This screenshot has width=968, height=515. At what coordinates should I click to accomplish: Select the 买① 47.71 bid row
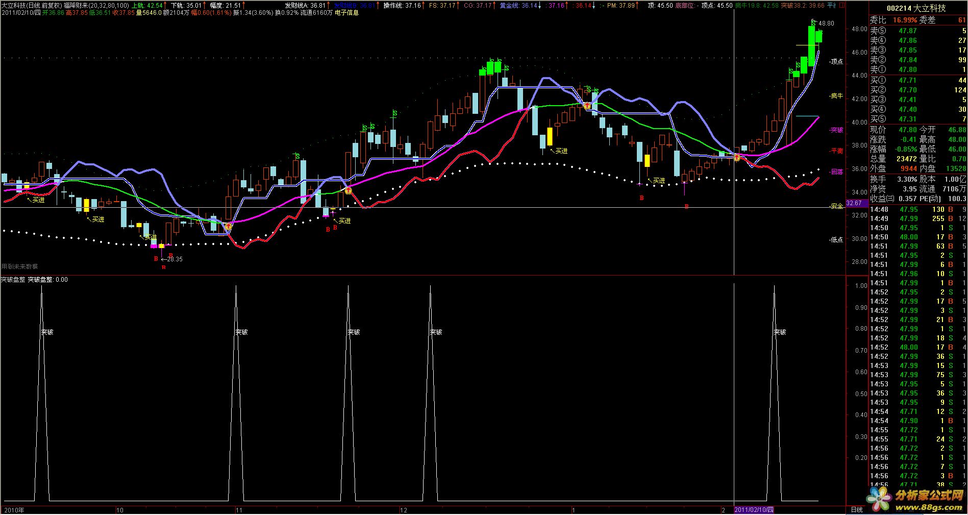coord(918,80)
